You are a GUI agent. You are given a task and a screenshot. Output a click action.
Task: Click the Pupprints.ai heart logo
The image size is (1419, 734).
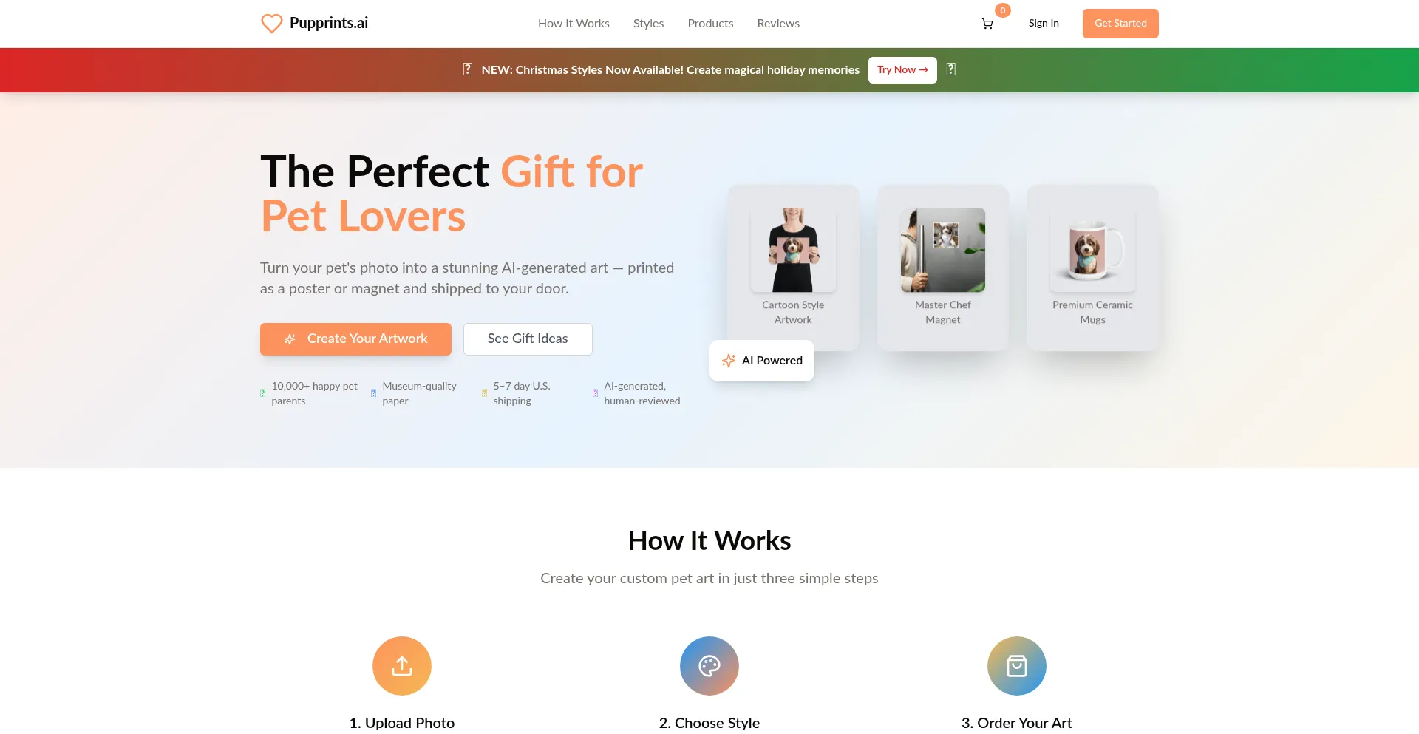click(272, 24)
